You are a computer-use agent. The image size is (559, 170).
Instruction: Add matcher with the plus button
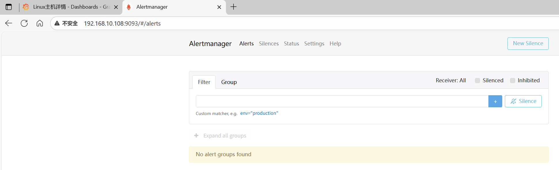click(495, 101)
